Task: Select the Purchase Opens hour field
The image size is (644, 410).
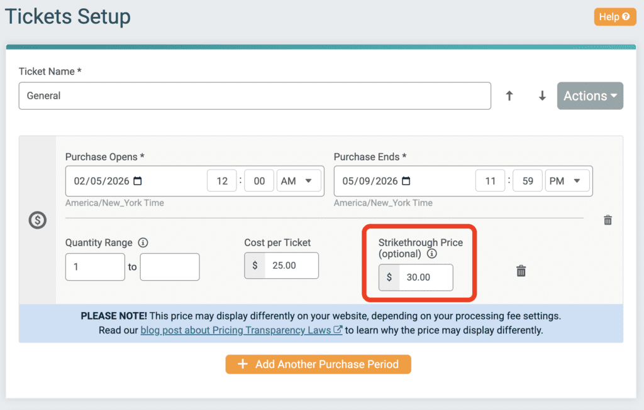Action: [222, 181]
